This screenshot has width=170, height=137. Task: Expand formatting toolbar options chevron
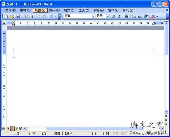168,16
